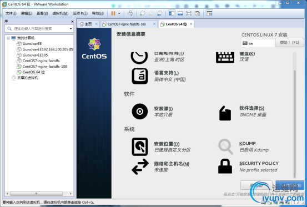Switch to the 主页 tab
This screenshot has width=307, height=207.
(86, 24)
